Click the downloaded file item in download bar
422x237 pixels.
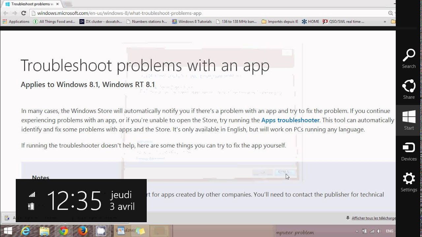33,218
